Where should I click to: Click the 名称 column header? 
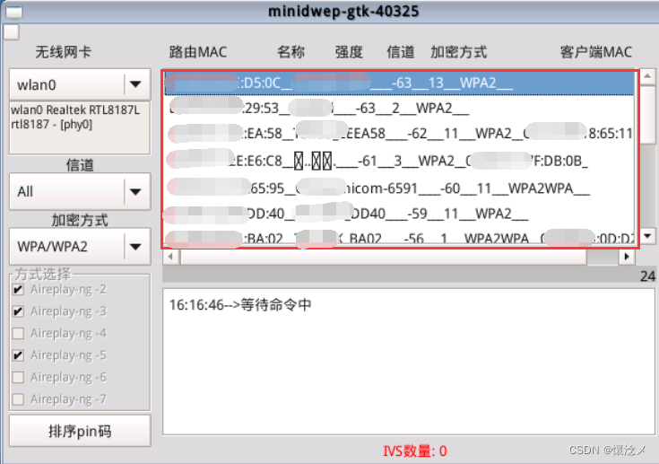[290, 52]
